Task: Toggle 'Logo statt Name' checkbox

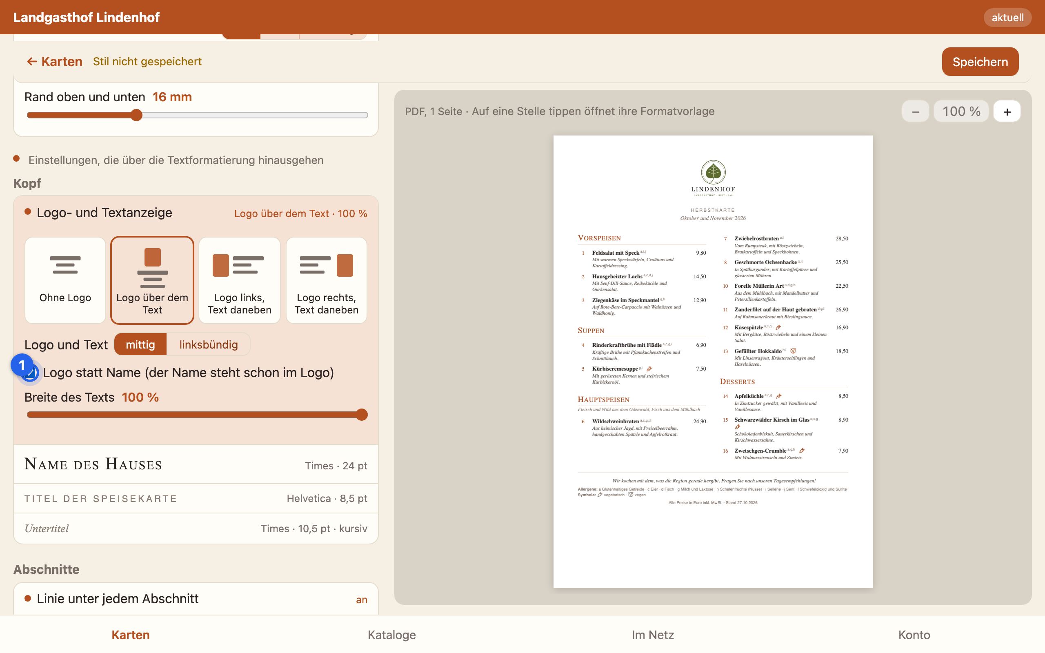Action: pos(30,372)
